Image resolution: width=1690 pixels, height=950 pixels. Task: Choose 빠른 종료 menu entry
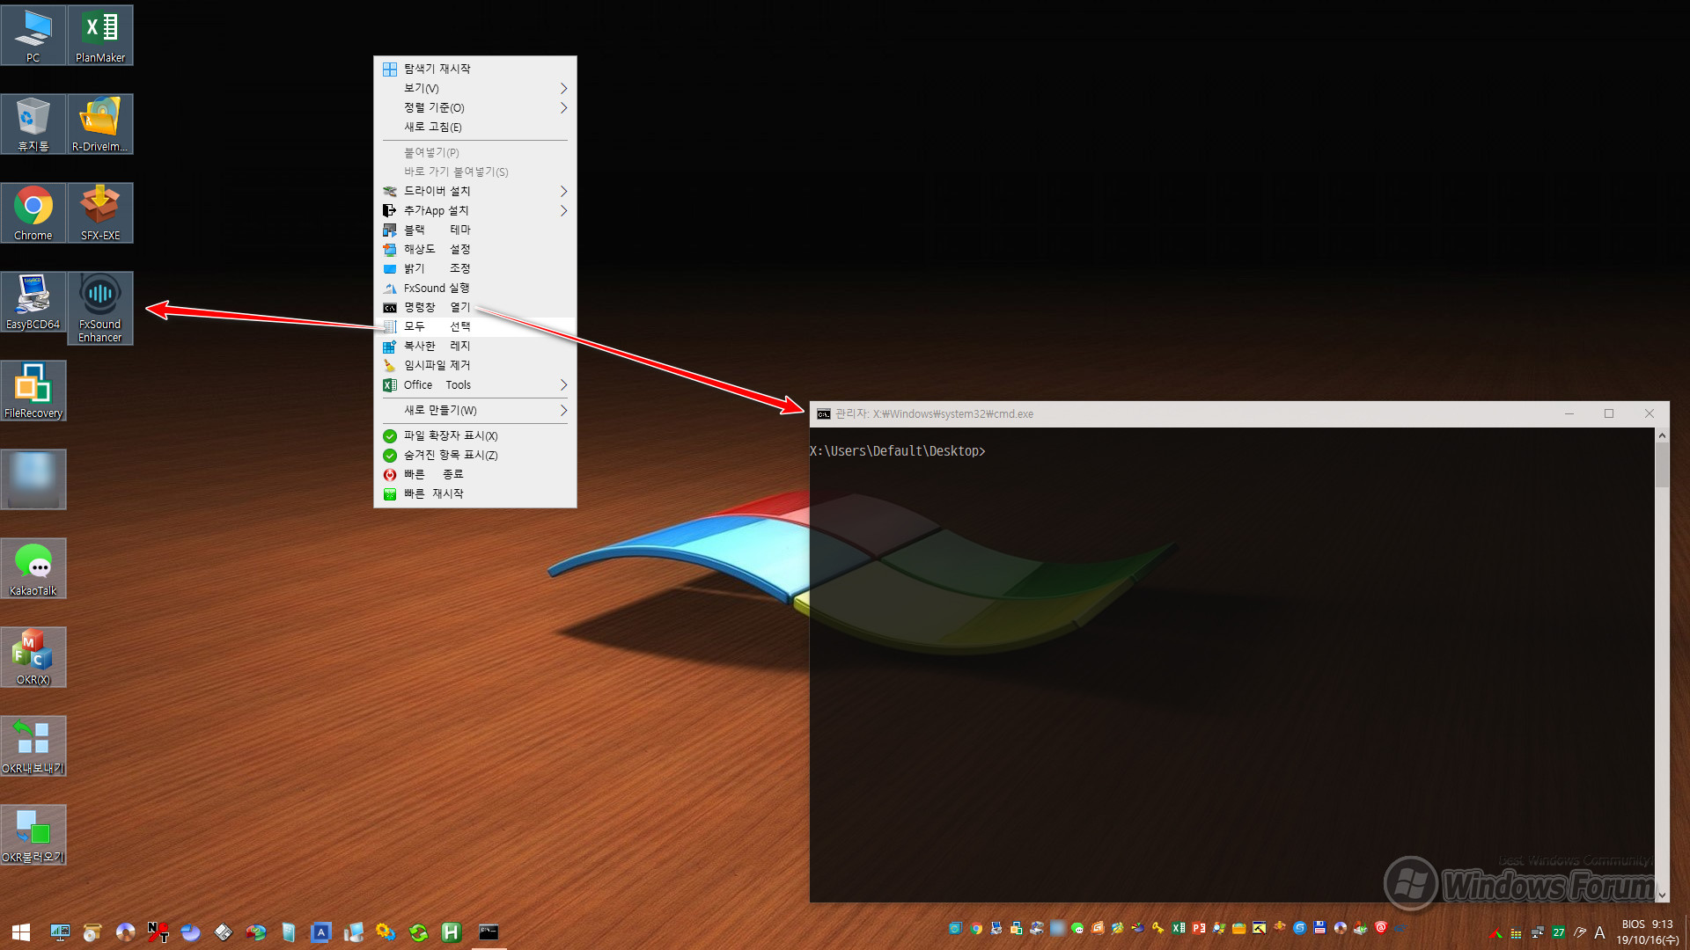coord(475,474)
